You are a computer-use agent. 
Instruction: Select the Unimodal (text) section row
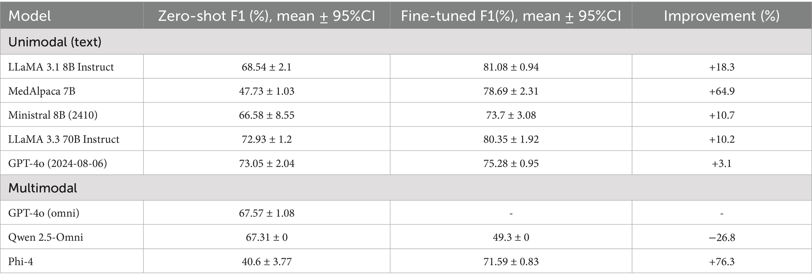[55, 42]
